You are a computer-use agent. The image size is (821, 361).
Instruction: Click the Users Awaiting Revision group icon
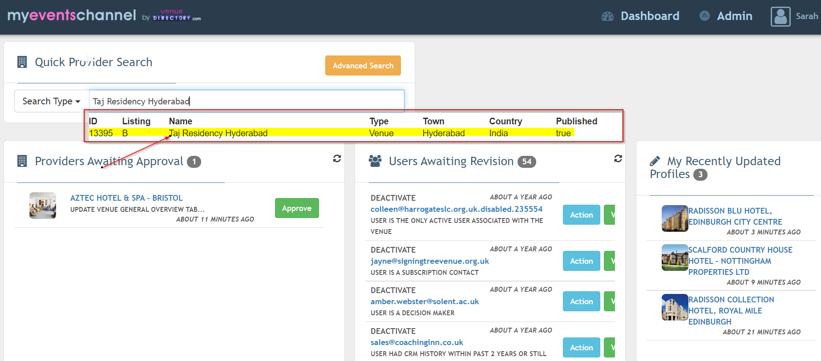coord(375,161)
